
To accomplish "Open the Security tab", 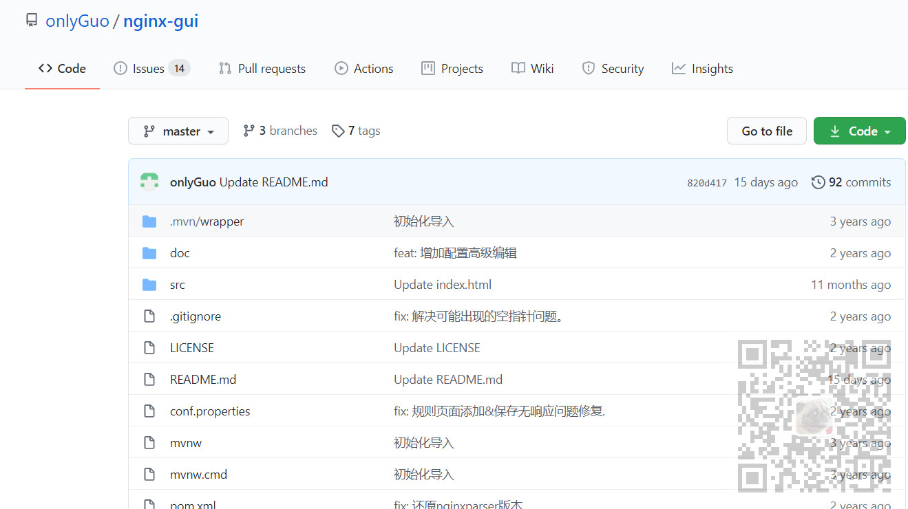I will 613,68.
